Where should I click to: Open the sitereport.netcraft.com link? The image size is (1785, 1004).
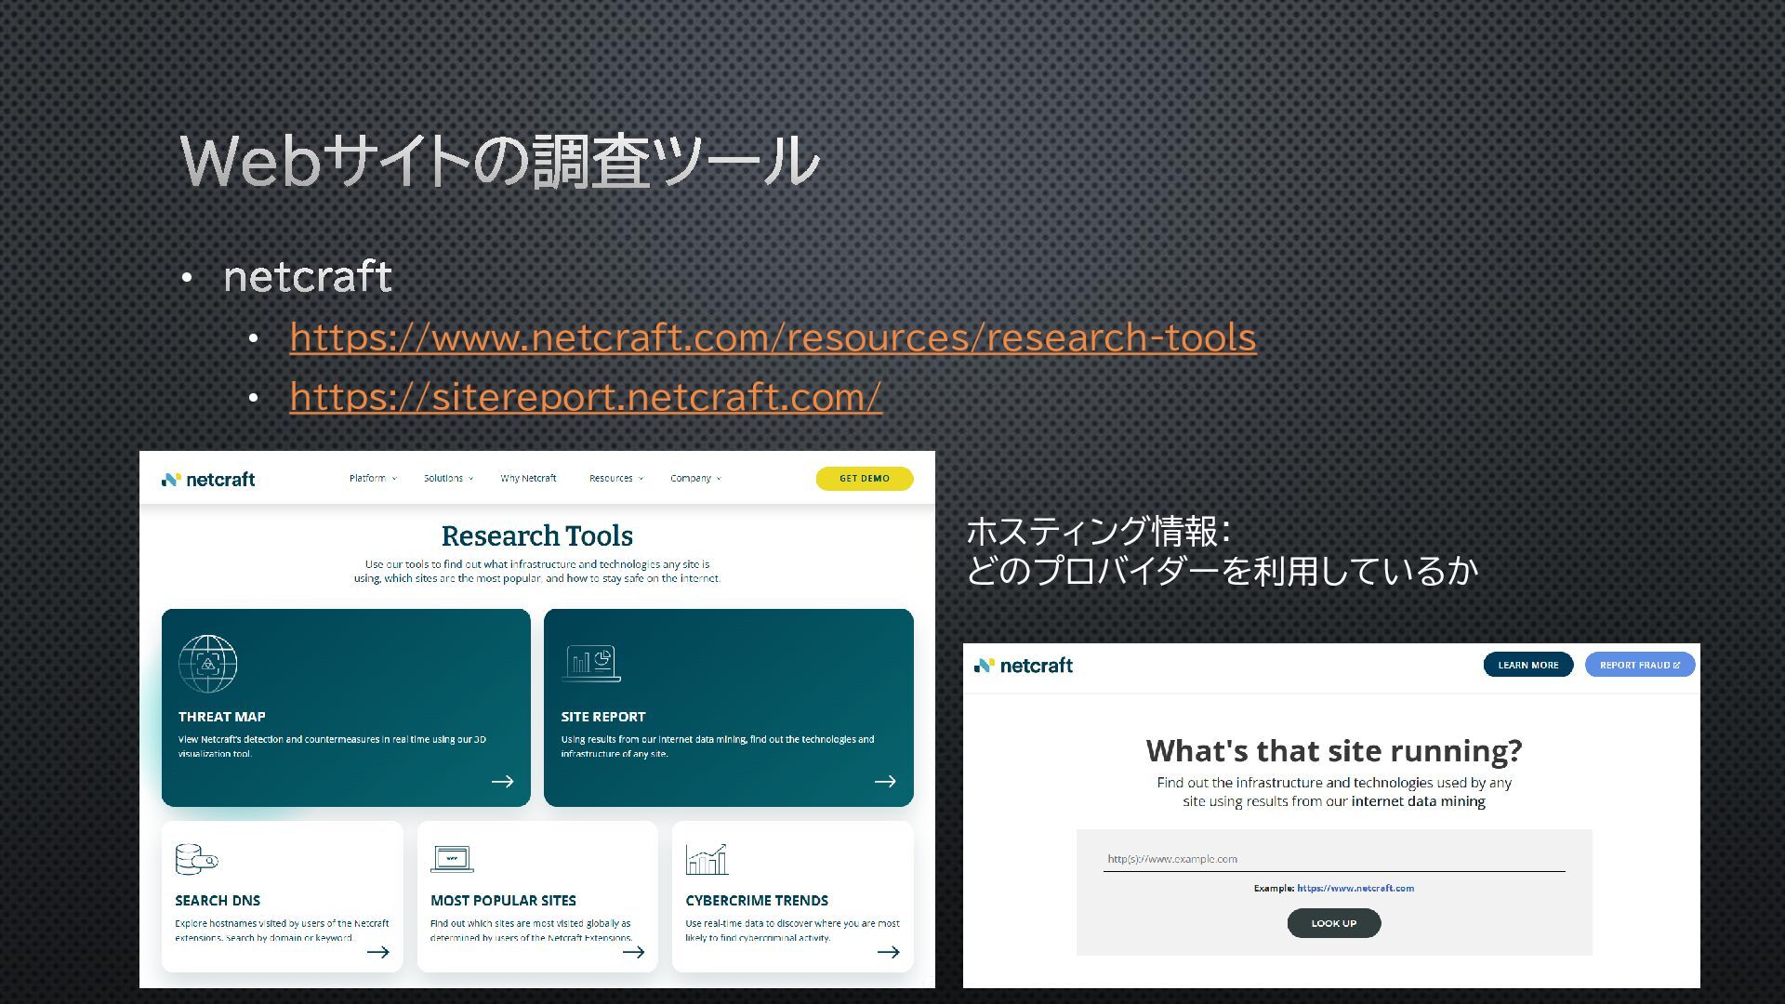tap(586, 397)
